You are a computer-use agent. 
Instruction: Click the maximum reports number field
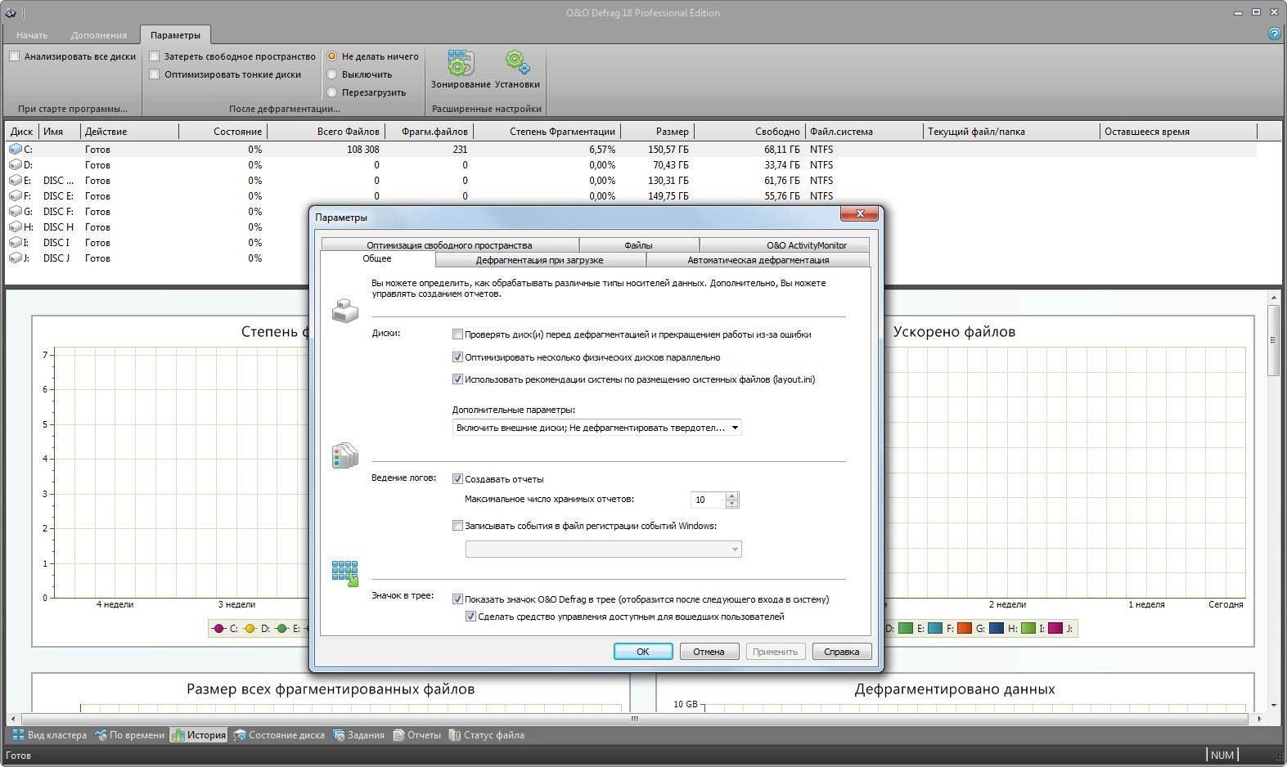click(x=708, y=500)
